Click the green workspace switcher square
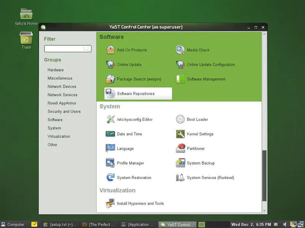Screen dimensions: 305x228 click(202, 225)
